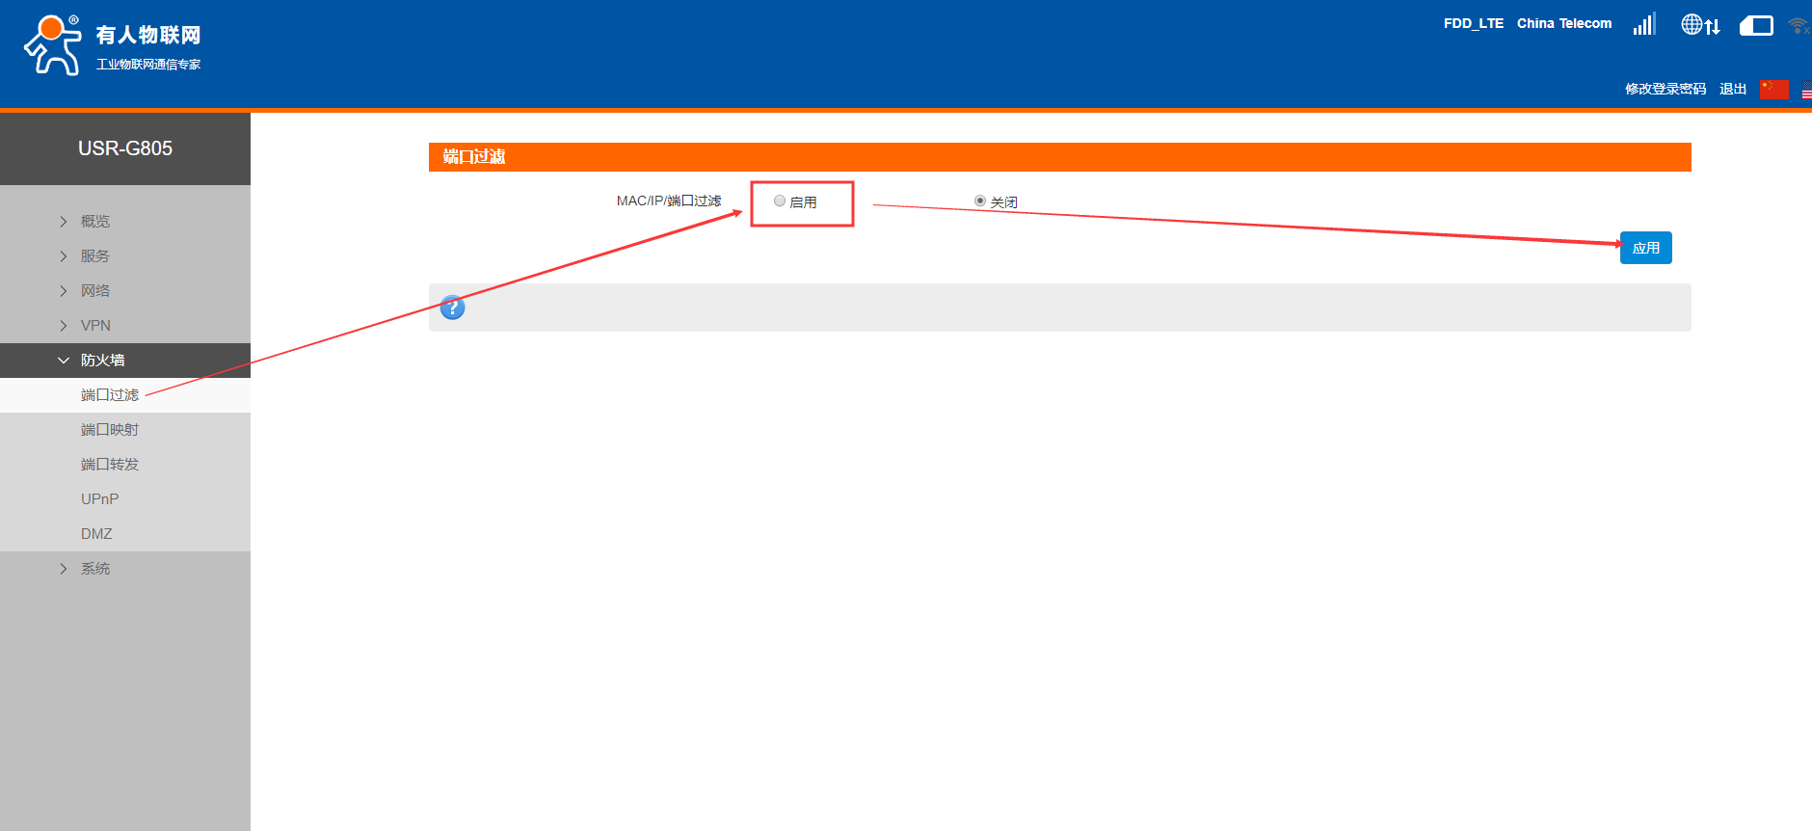The width and height of the screenshot is (1812, 831).
Task: Click the 修改登录密码 link
Action: 1665,89
